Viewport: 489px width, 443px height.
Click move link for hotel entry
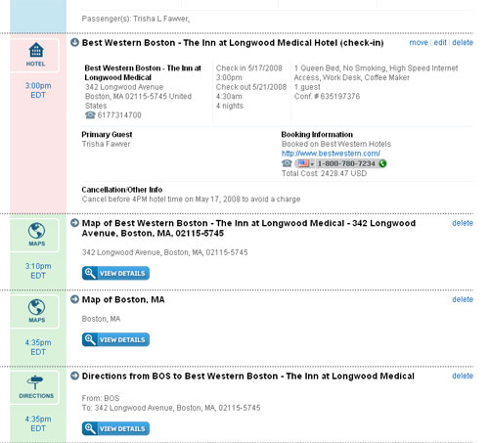[419, 43]
